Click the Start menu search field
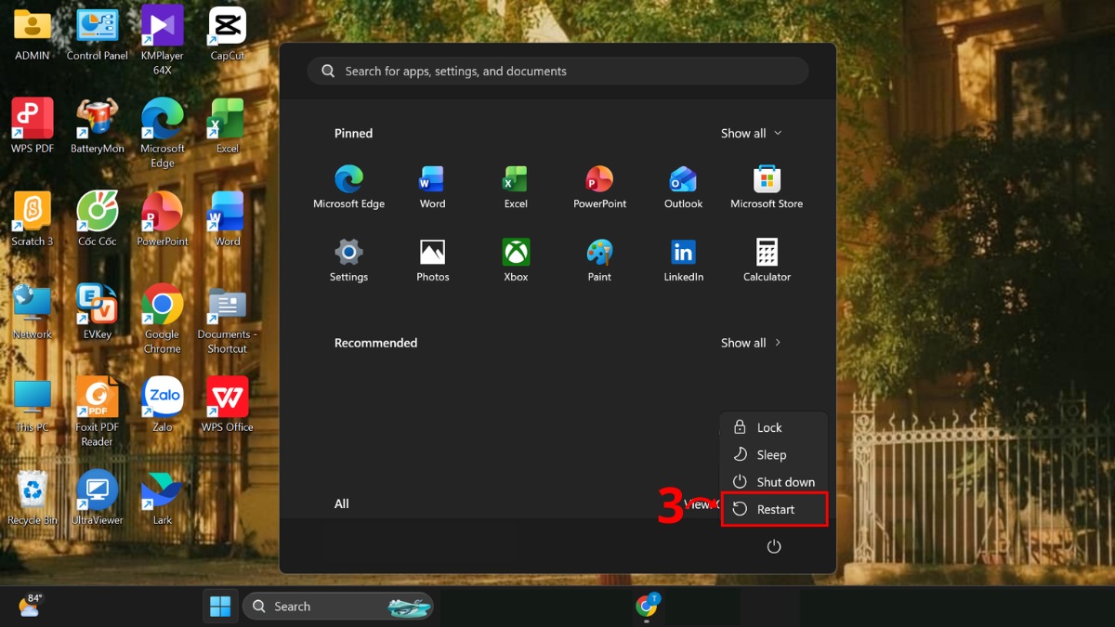 [x=557, y=72]
